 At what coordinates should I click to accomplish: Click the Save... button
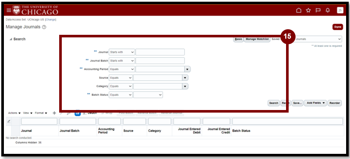tap(297, 103)
